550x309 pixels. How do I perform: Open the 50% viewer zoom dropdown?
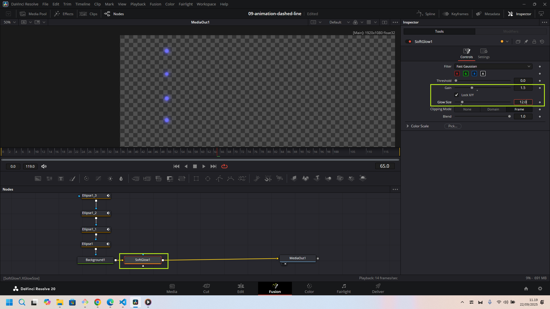tap(10, 22)
